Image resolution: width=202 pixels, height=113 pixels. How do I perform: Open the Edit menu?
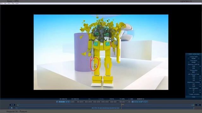[x=5, y=3]
